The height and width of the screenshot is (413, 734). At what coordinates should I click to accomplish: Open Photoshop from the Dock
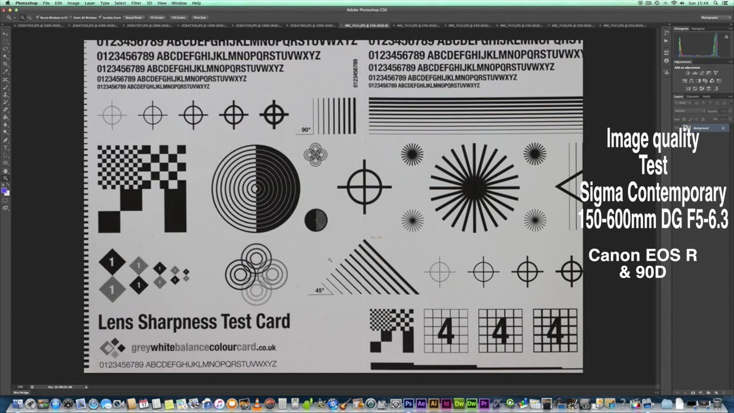point(408,404)
